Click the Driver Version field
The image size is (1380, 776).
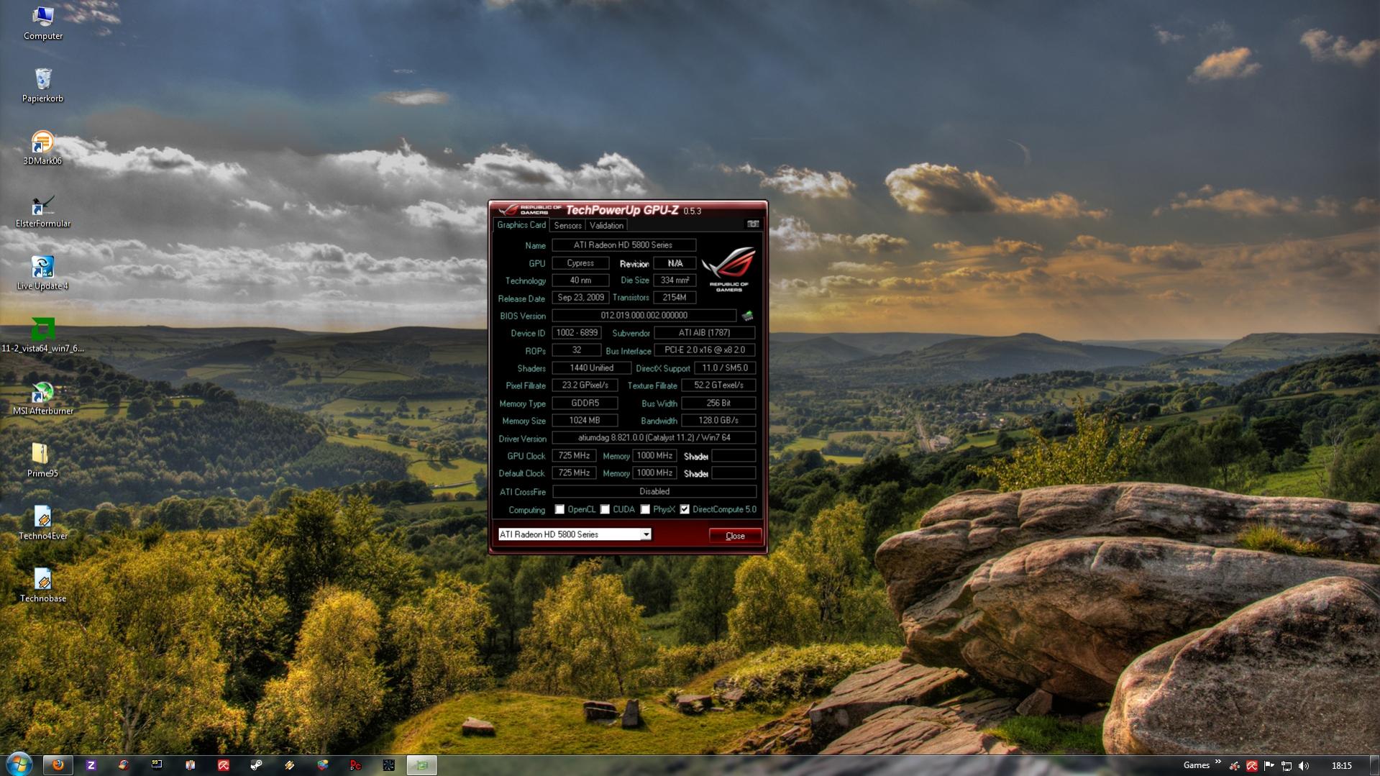point(654,438)
